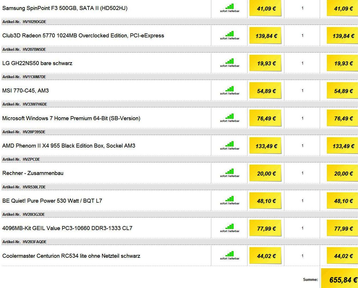The height and width of the screenshot is (288, 358).
Task: Open LG GH22NS50 bare schwarz product
Action: [37, 63]
